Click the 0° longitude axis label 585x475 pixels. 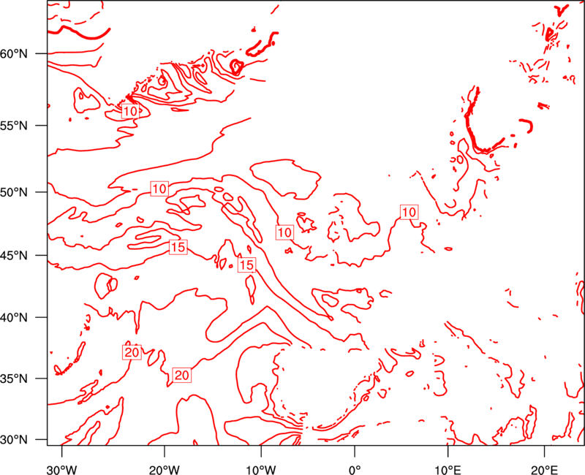click(x=355, y=470)
